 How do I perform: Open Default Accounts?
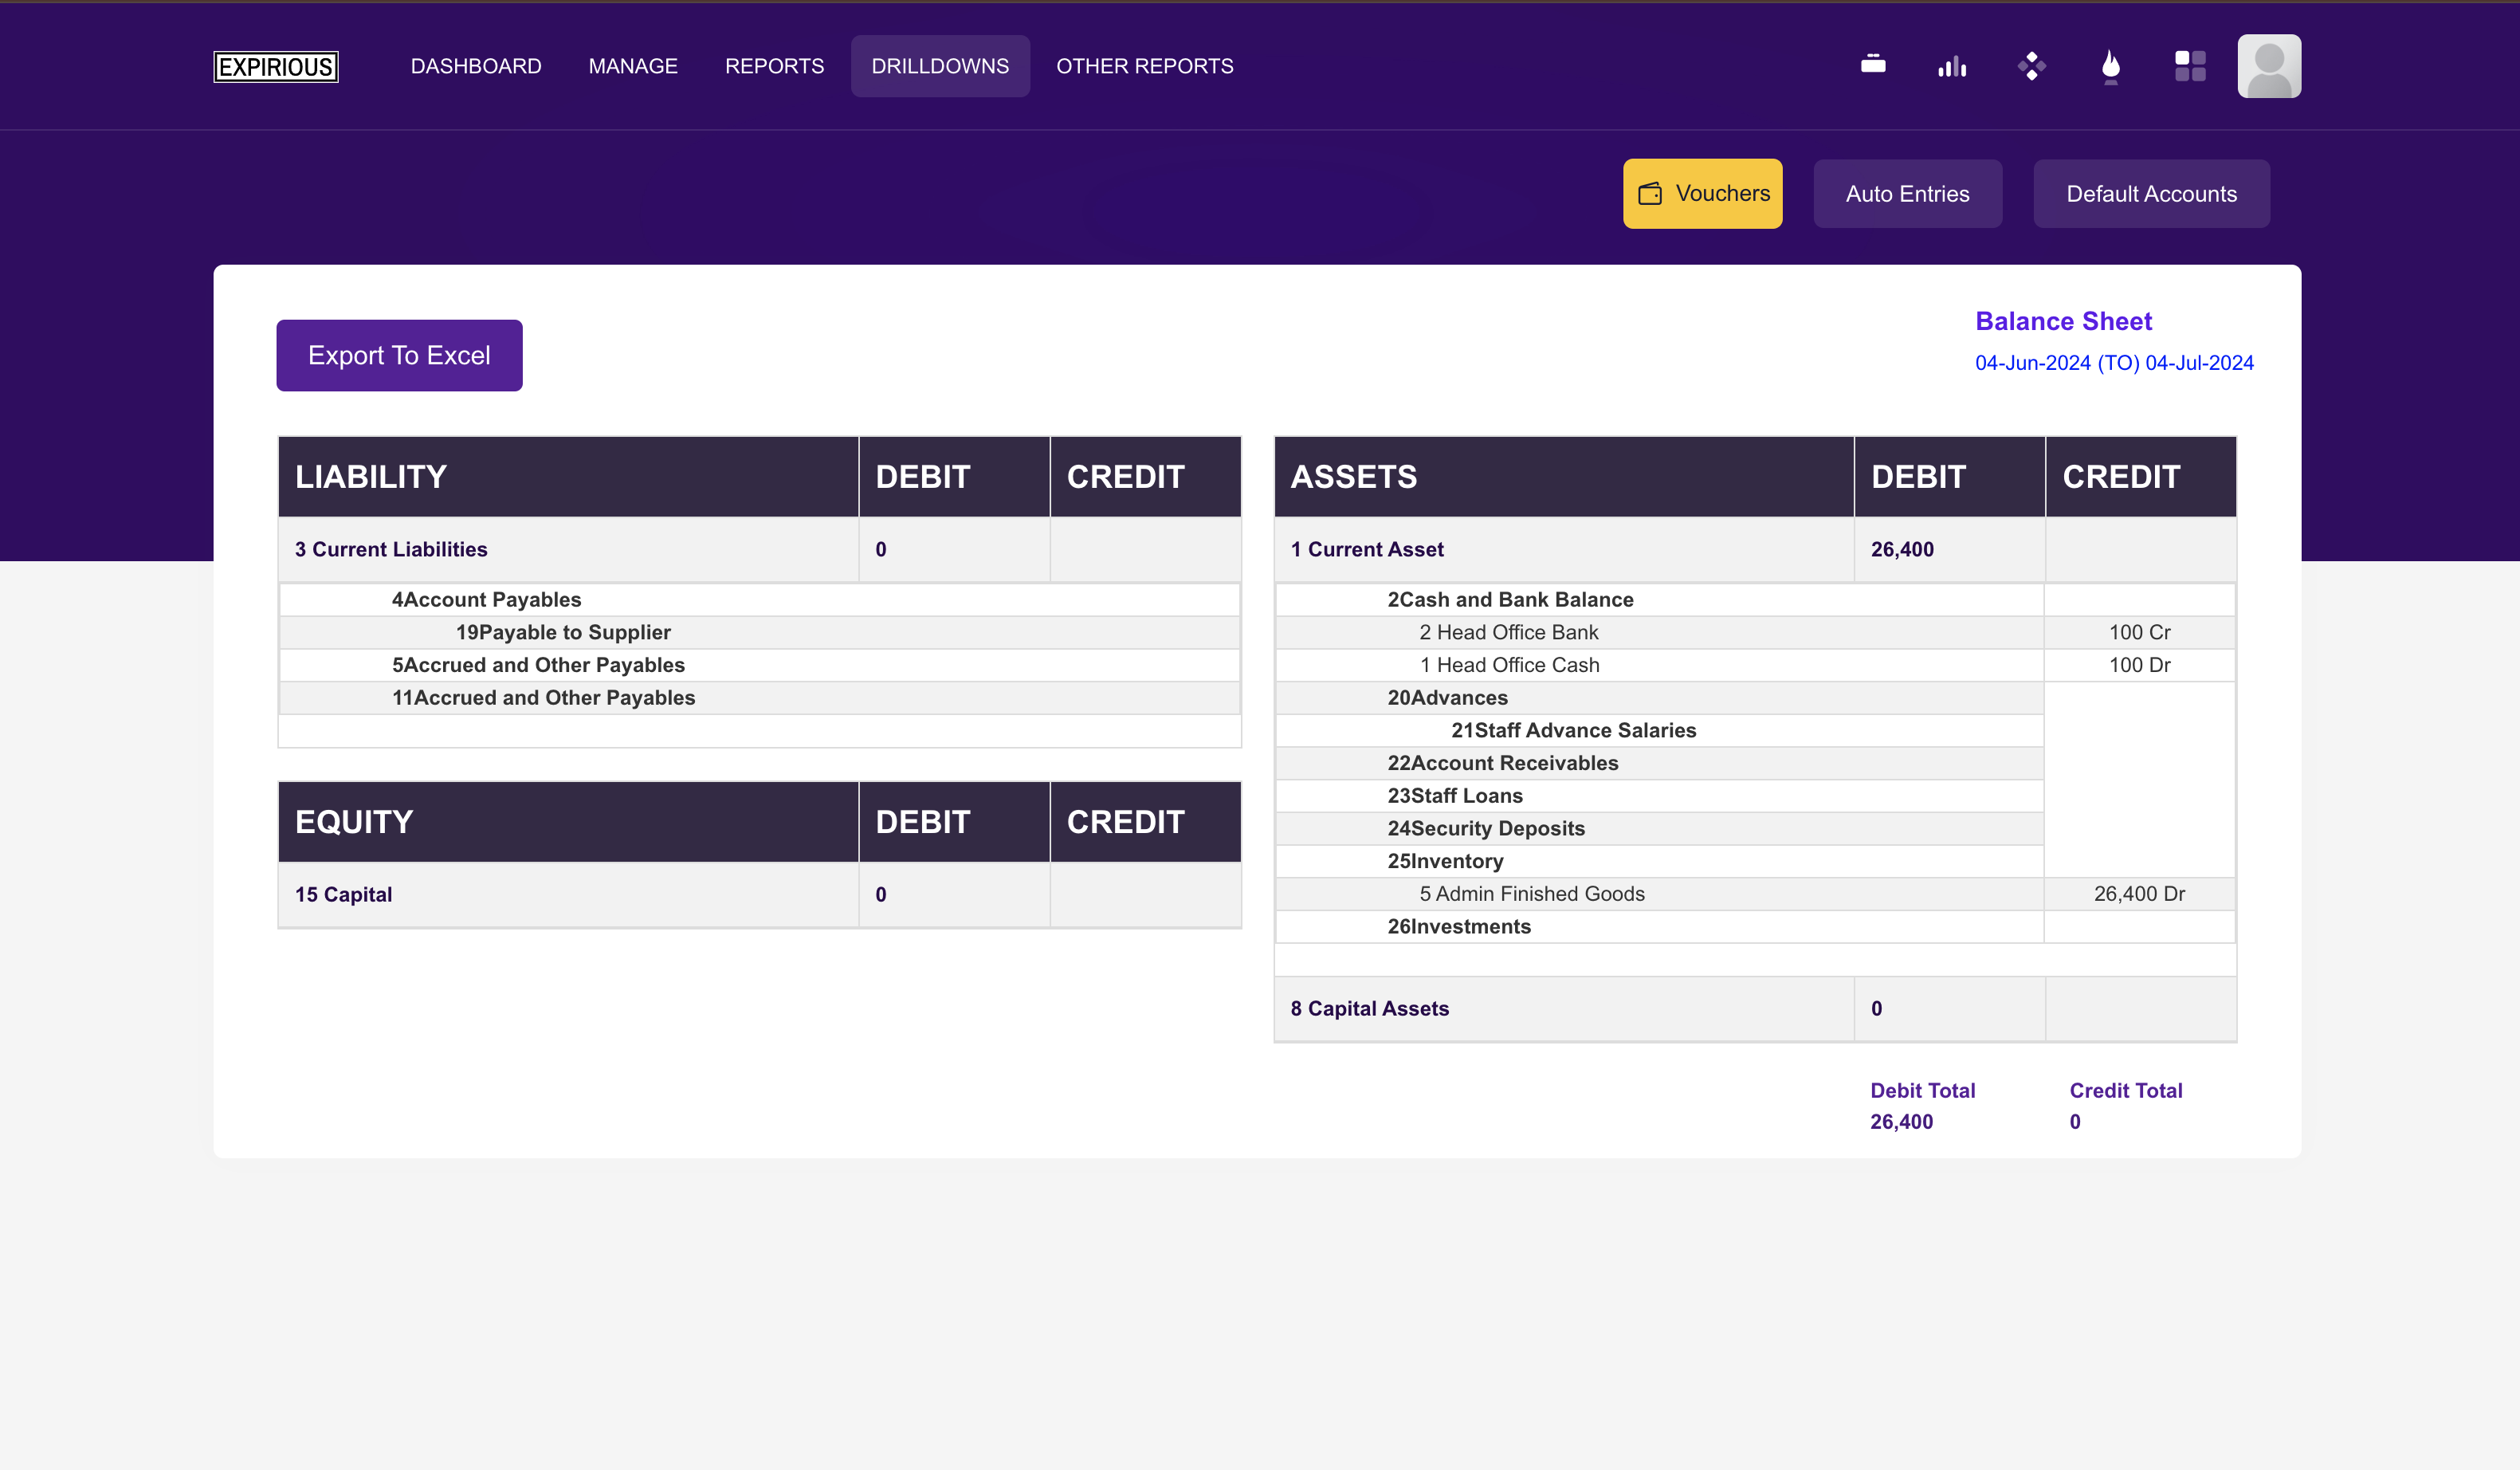(x=2151, y=194)
